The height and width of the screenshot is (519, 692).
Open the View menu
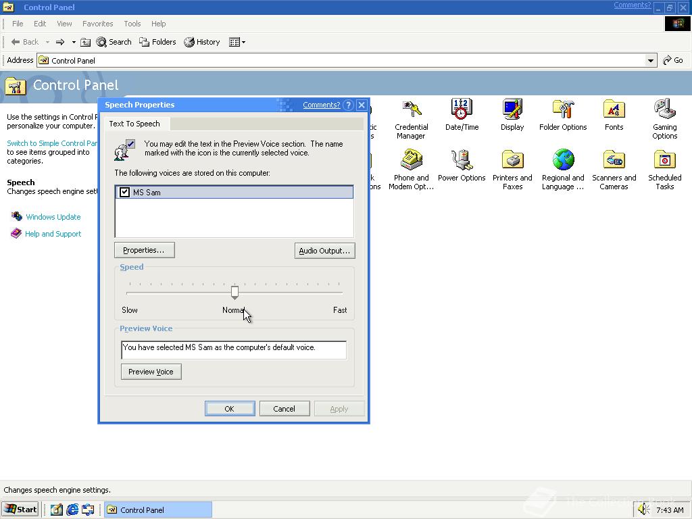click(64, 24)
